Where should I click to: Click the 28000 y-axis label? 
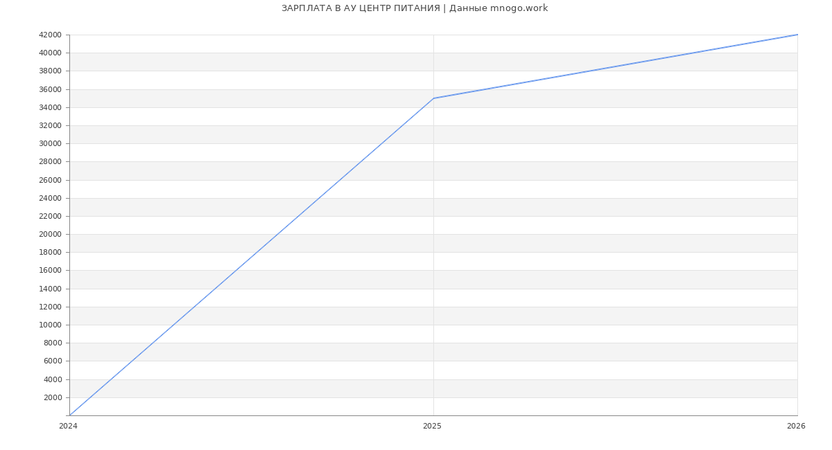[x=50, y=161]
